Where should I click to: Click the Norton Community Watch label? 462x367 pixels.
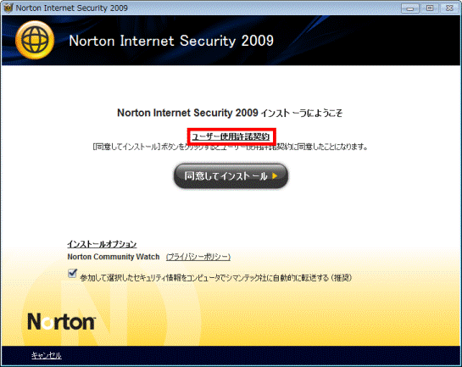(114, 257)
